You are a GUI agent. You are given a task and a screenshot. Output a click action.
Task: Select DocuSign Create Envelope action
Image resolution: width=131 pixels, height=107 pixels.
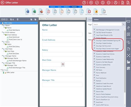(104, 43)
